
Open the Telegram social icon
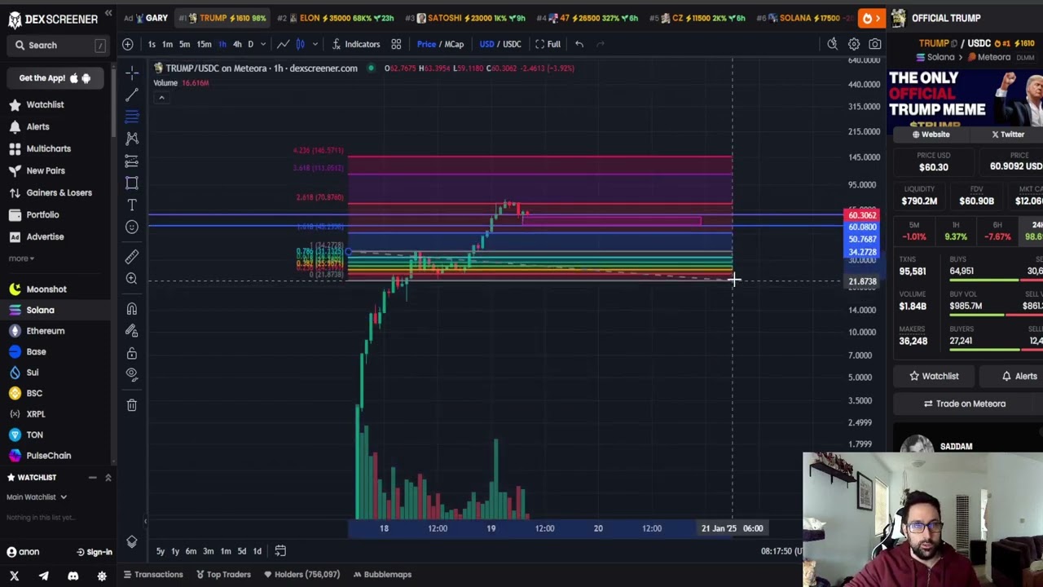click(43, 576)
